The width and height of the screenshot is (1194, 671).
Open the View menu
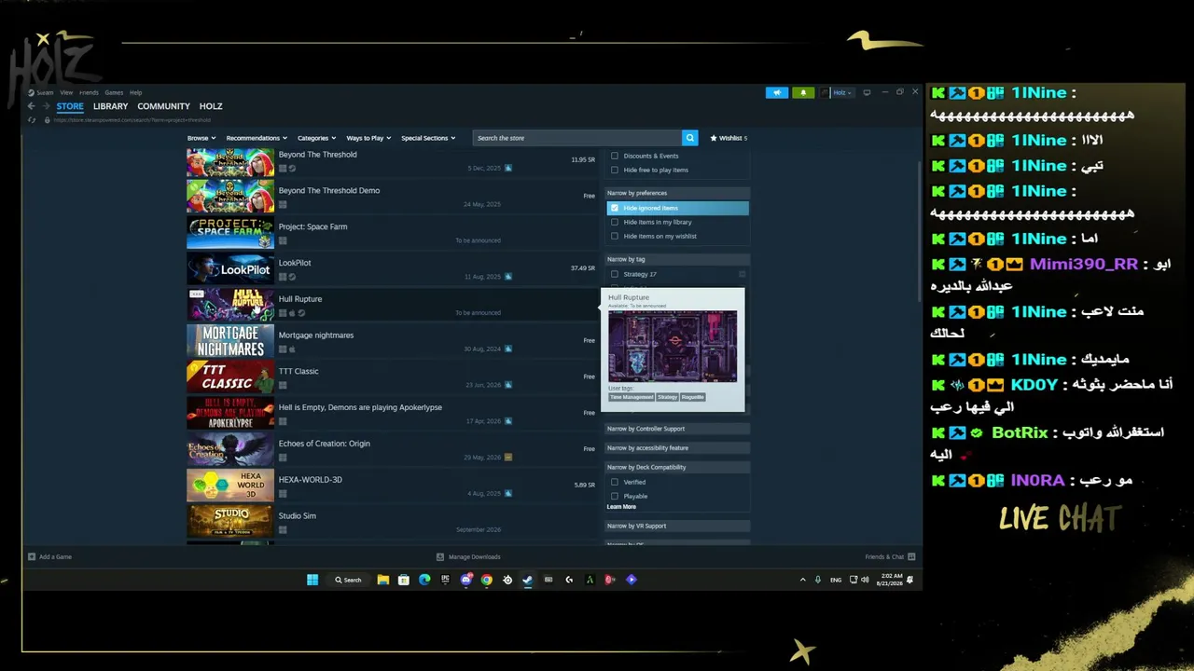click(66, 92)
